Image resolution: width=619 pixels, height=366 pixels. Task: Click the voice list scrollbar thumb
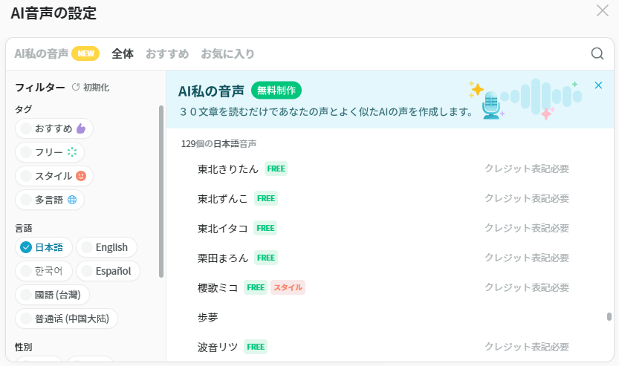click(609, 316)
